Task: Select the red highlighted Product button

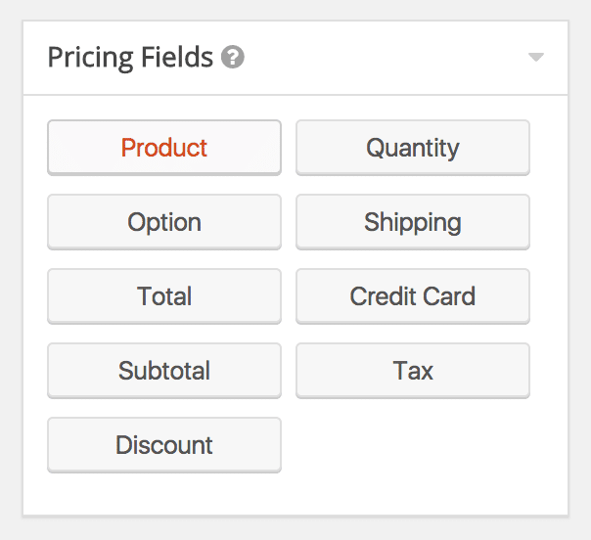Action: 164,148
